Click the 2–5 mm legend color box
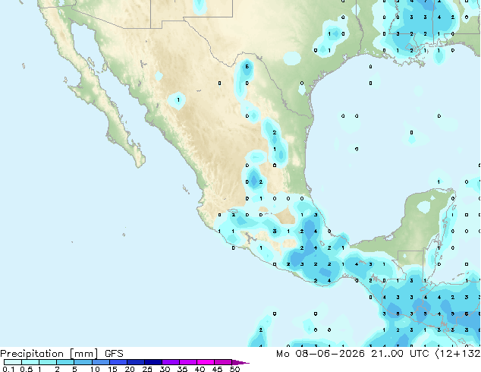The image size is (481, 372). (x=66, y=362)
